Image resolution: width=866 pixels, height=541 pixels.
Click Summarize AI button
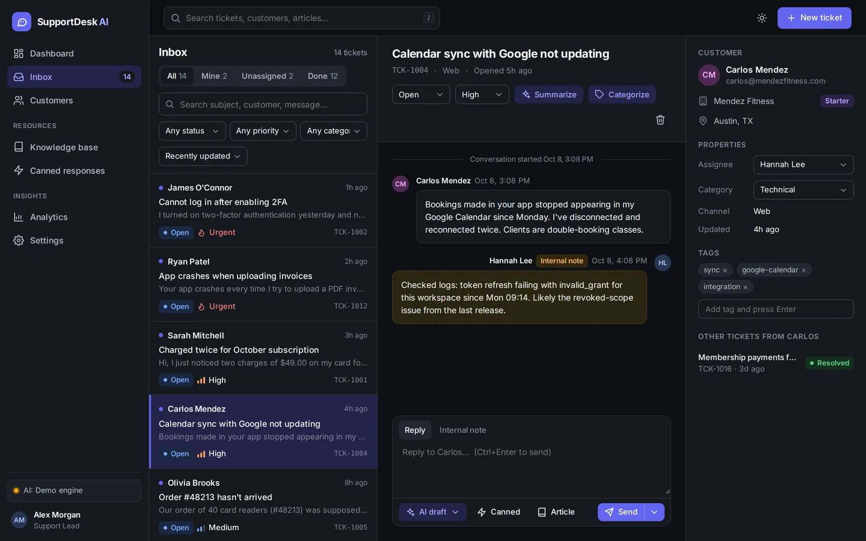[548, 95]
